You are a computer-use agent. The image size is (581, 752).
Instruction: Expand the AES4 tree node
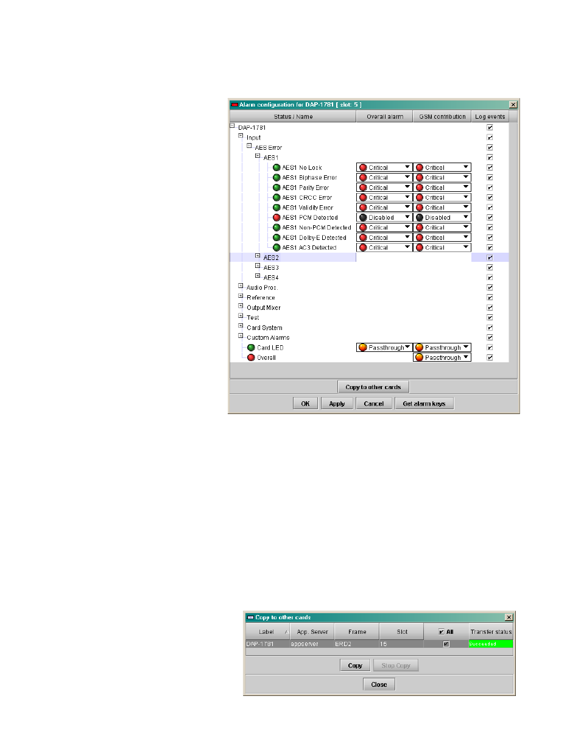point(258,276)
